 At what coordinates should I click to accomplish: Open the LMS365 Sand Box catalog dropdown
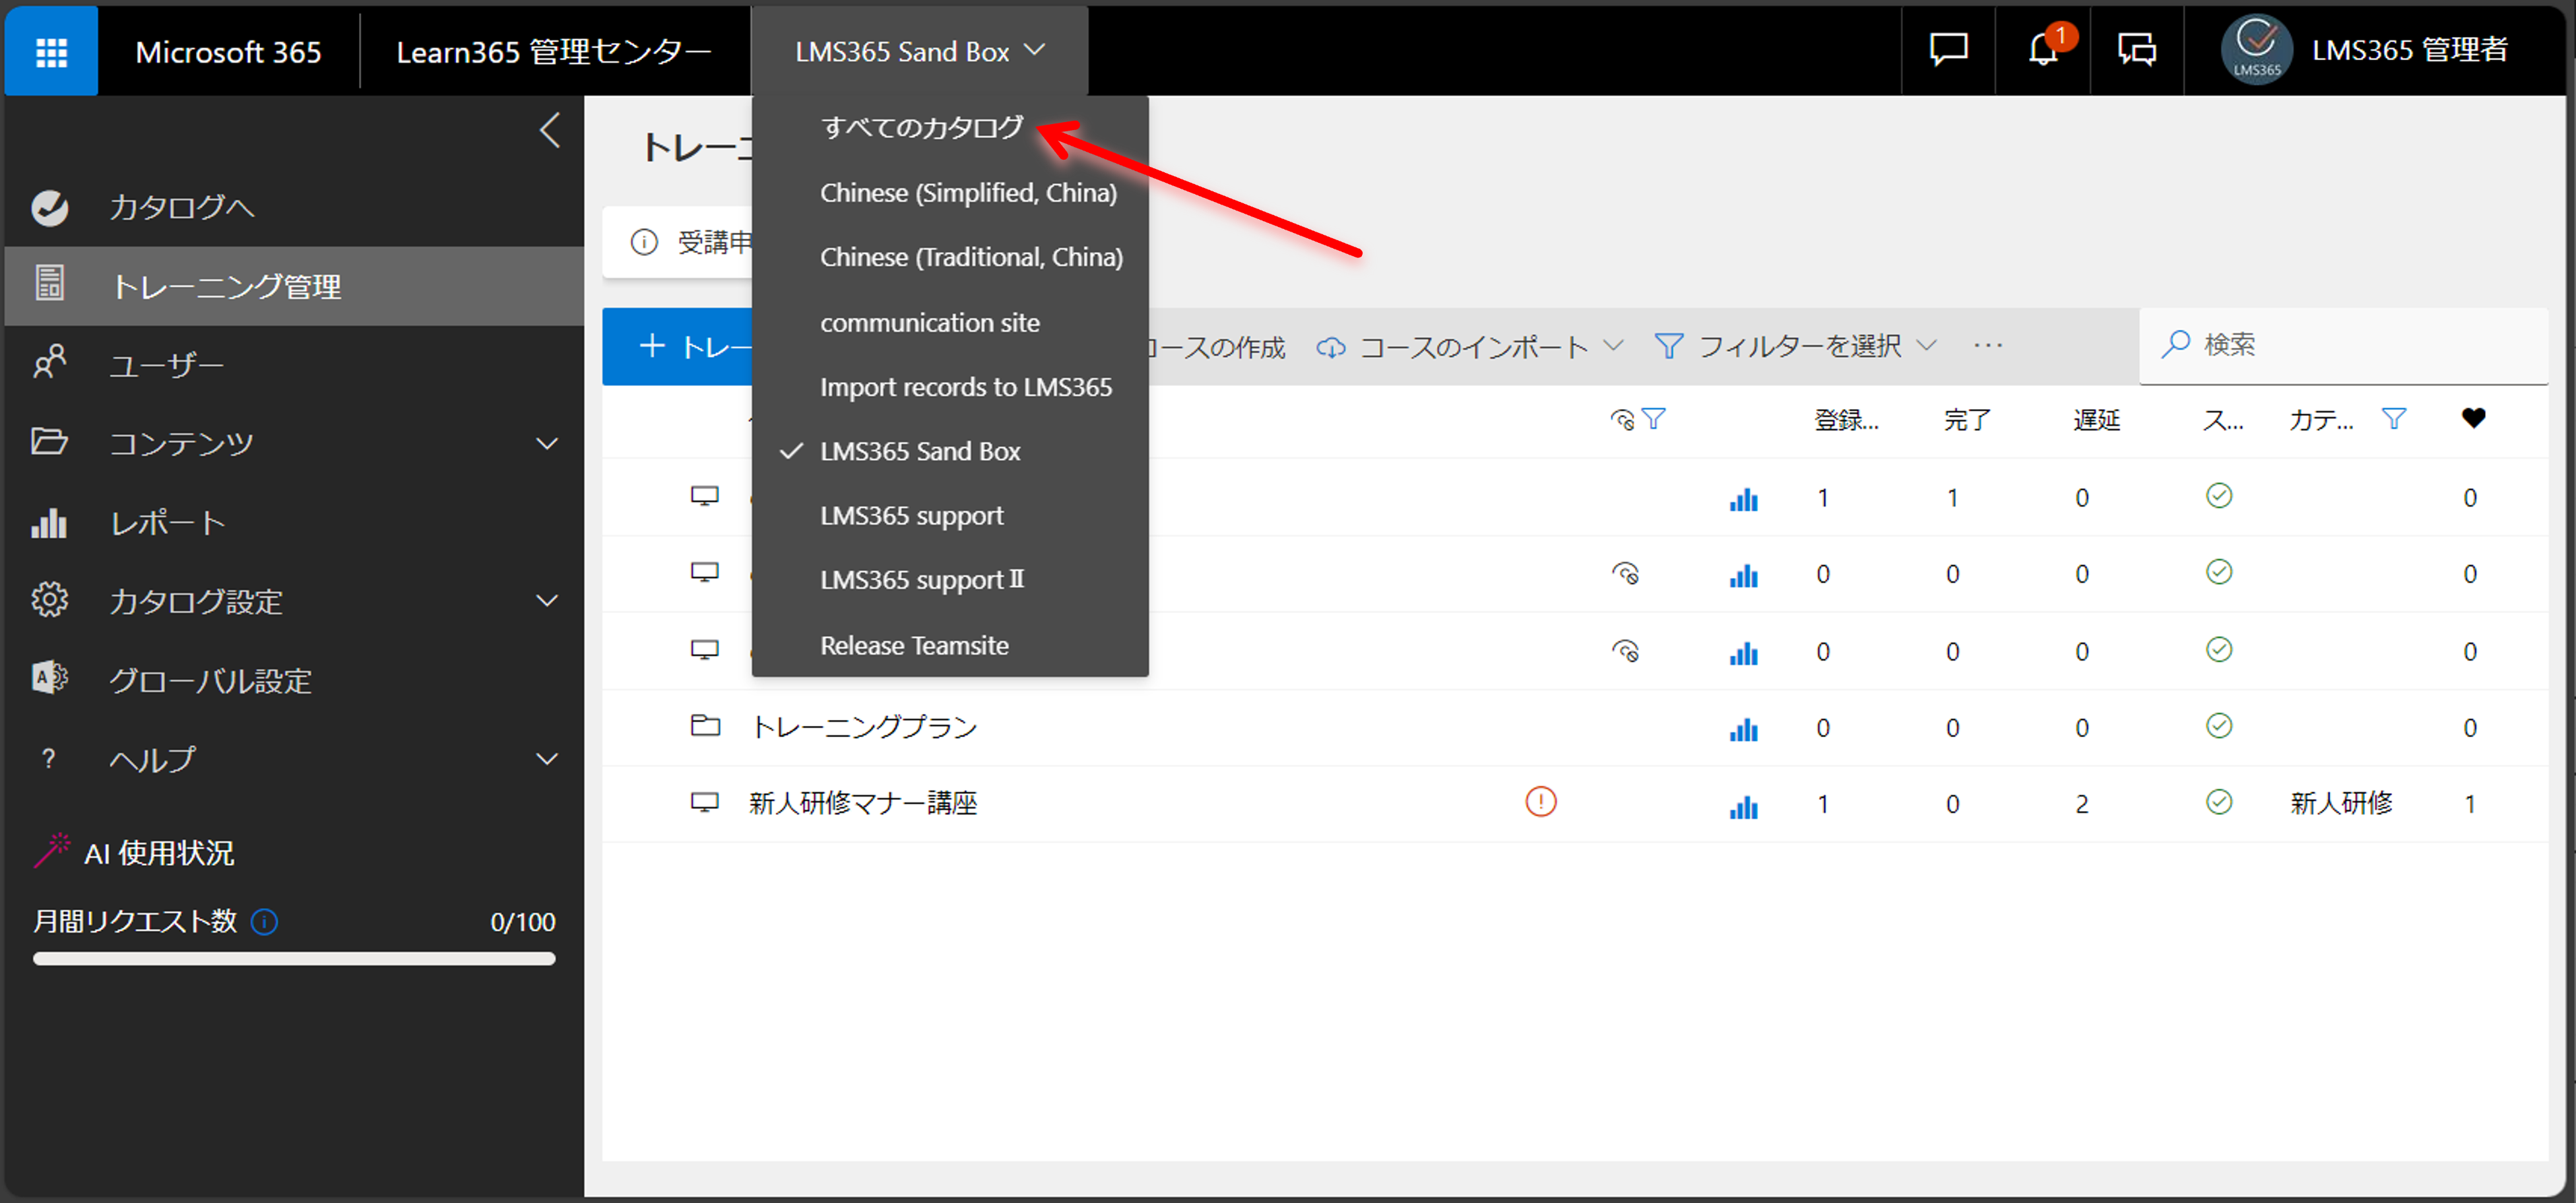coord(919,51)
